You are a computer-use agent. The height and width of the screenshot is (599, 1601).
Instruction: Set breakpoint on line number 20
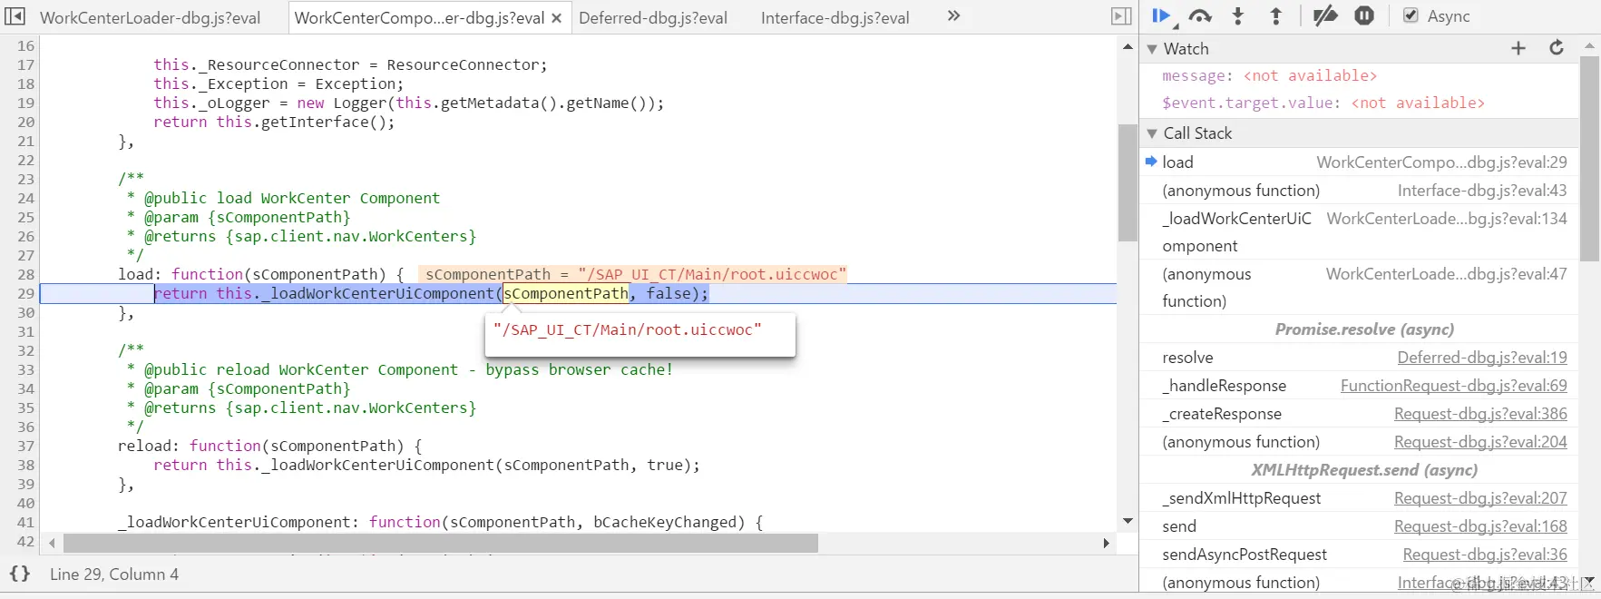point(25,122)
